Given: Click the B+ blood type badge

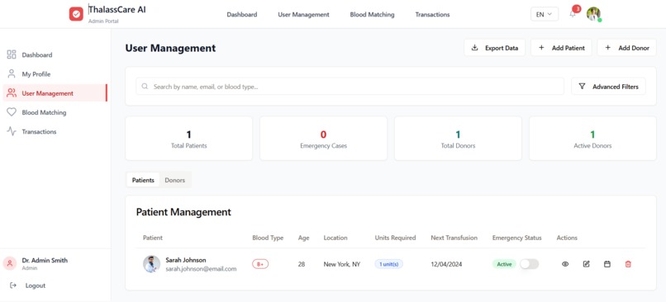Looking at the screenshot, I should pos(260,264).
